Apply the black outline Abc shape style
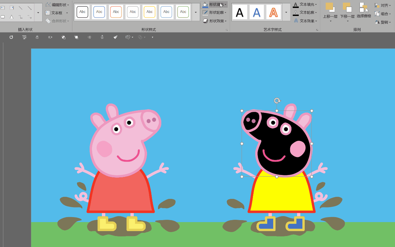Image resolution: width=395 pixels, height=247 pixels. pyautogui.click(x=82, y=12)
